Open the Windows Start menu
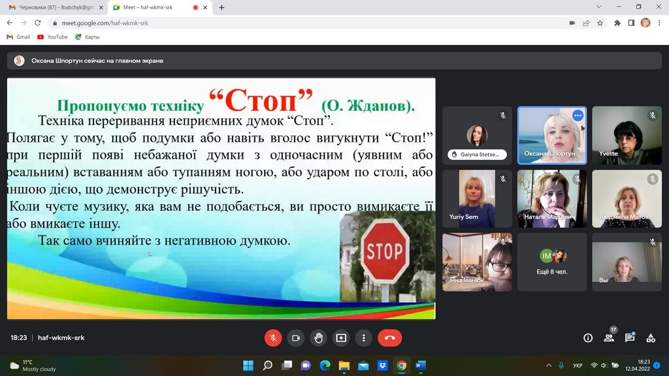 tap(248, 366)
